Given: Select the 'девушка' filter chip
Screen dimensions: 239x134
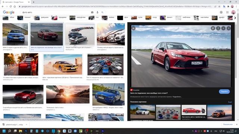Looking at the screenshot, I should (41, 18).
